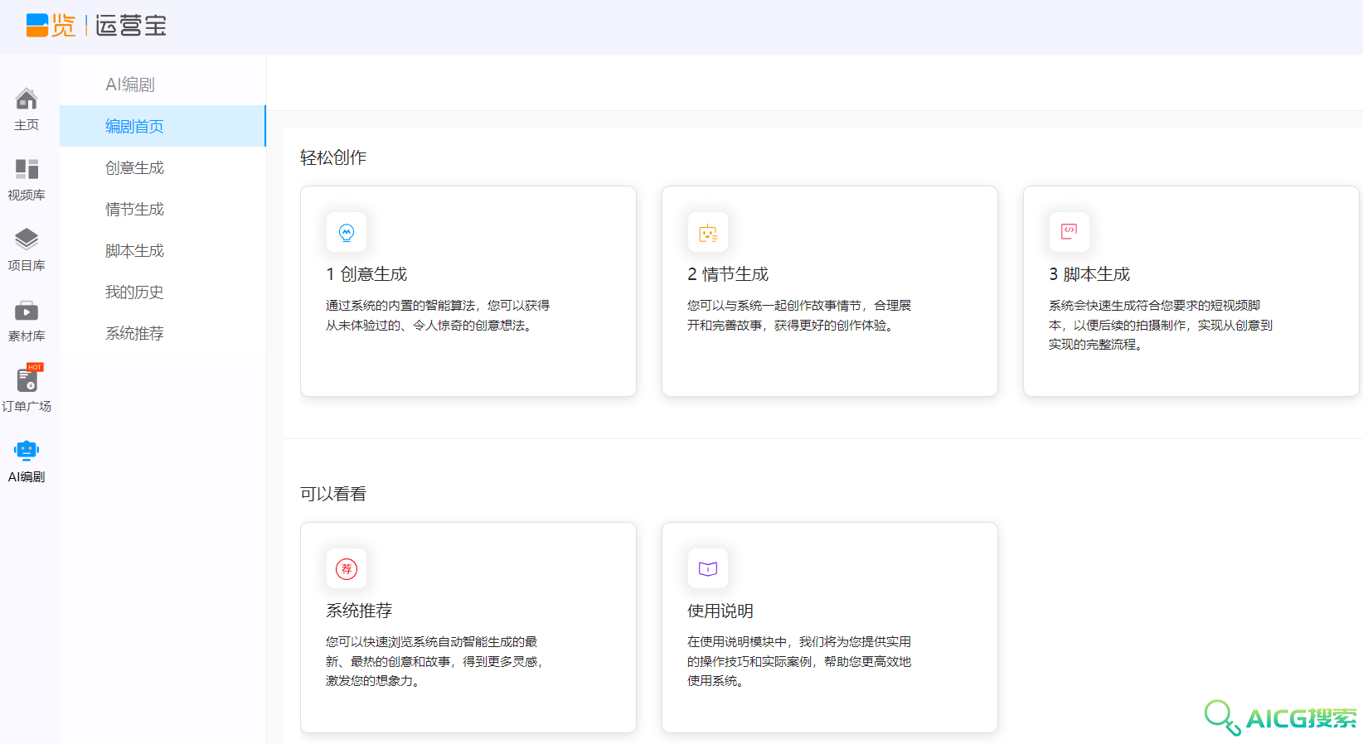Click the AI编剧 submenu header

pos(130,85)
